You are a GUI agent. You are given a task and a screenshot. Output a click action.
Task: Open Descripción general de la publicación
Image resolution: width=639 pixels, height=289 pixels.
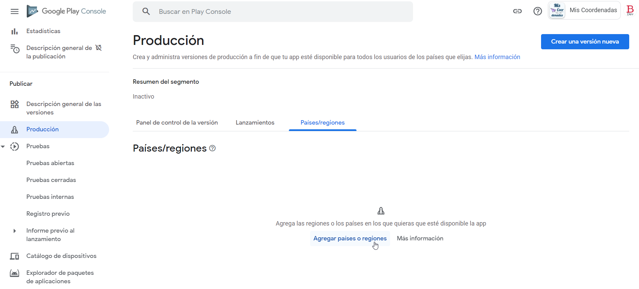pos(59,52)
